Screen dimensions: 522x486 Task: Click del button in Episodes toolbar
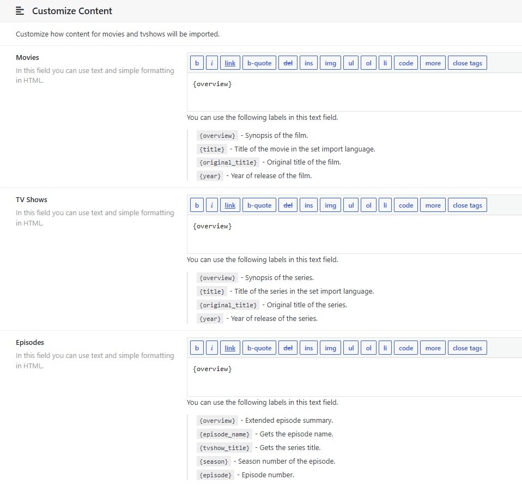[x=288, y=348]
